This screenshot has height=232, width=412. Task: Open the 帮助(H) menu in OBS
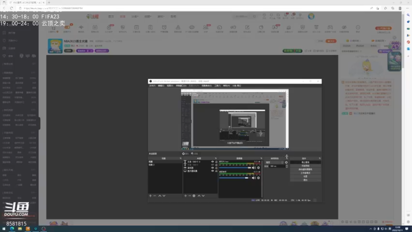226,86
